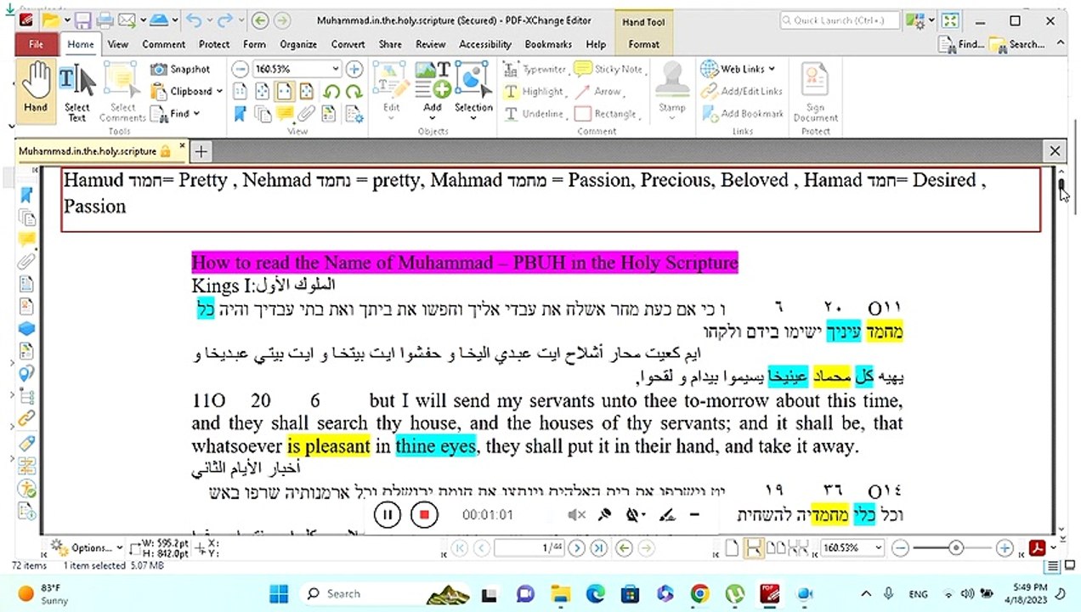Select the Rectangle tool

pyautogui.click(x=606, y=114)
